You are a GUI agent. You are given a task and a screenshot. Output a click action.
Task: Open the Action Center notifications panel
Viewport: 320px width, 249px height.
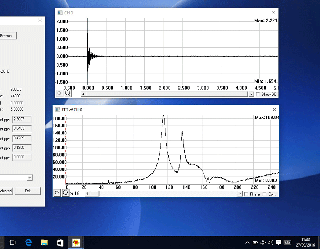pos(278,243)
